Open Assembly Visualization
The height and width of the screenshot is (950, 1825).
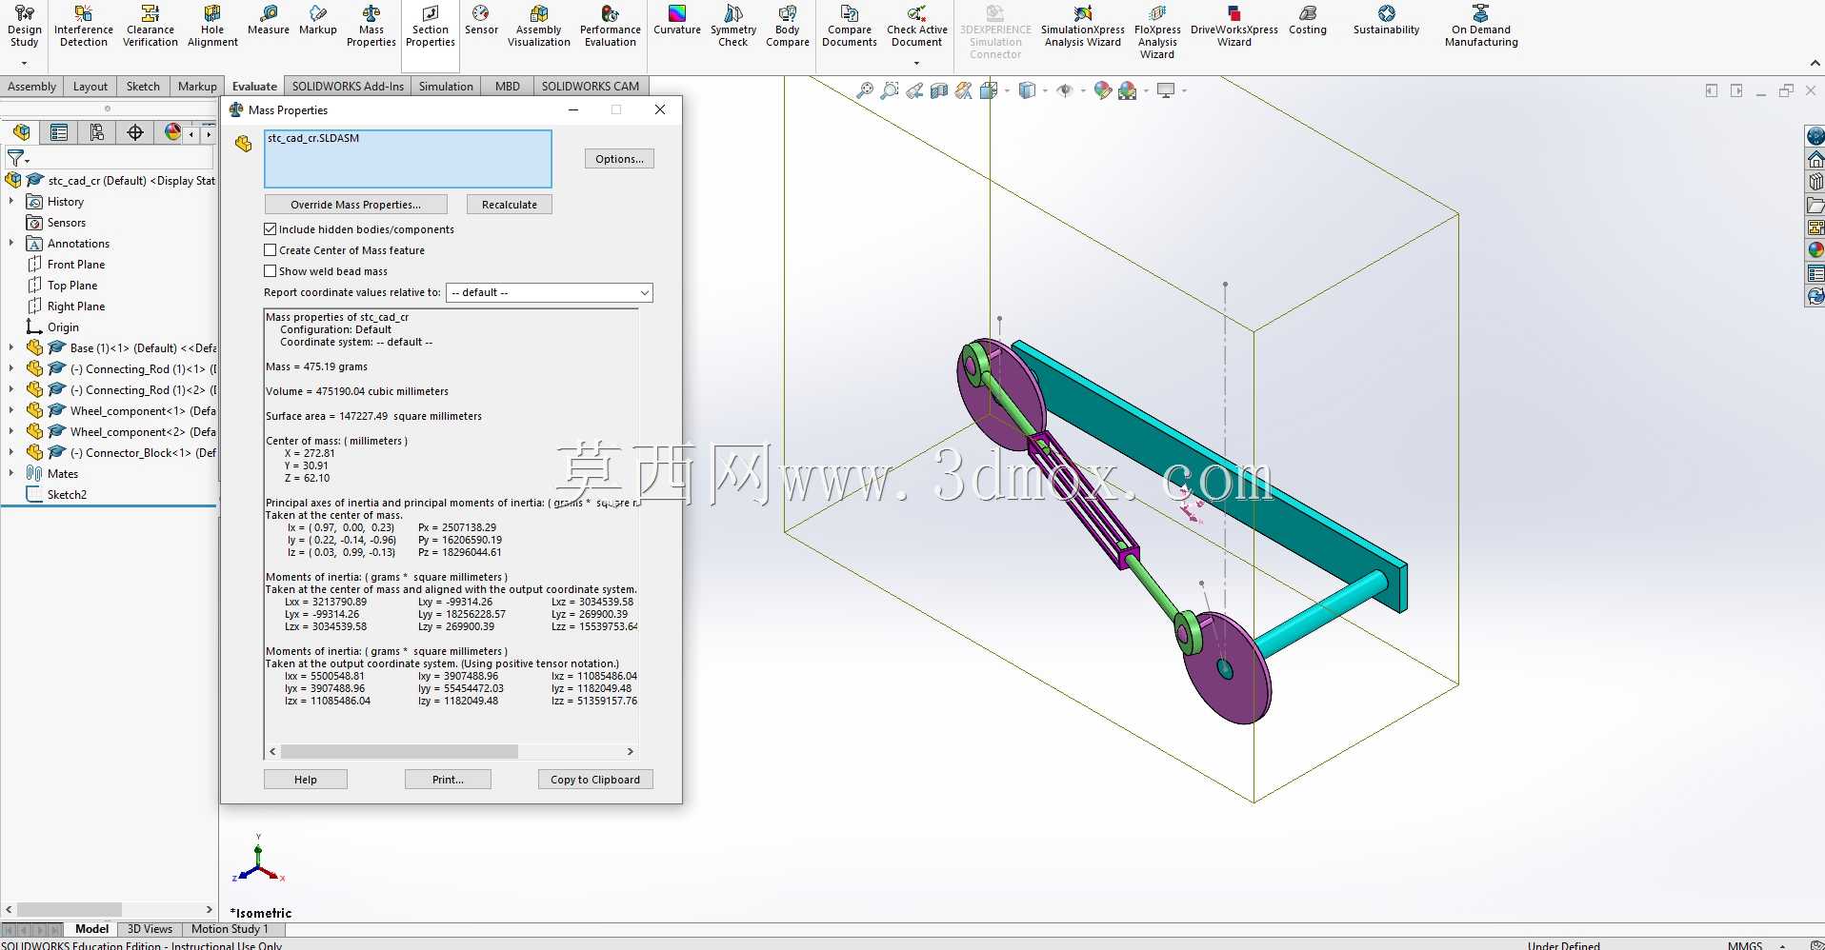(539, 26)
